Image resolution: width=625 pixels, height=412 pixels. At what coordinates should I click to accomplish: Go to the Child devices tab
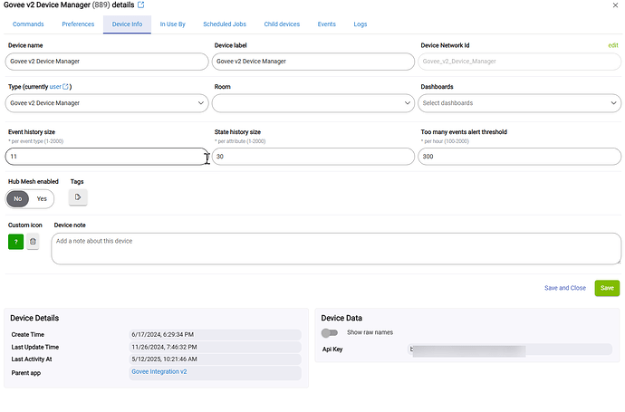click(x=283, y=24)
